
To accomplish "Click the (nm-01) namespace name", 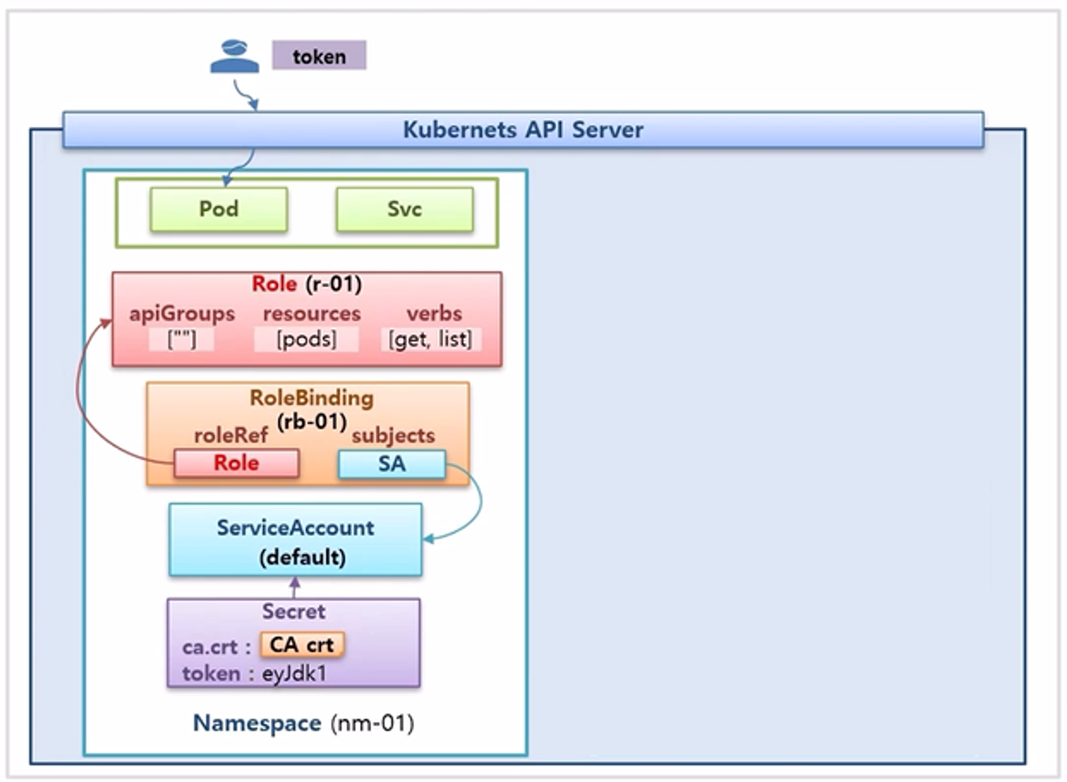I will tap(372, 724).
